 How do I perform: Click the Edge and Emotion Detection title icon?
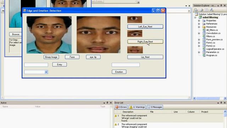(x=24, y=10)
